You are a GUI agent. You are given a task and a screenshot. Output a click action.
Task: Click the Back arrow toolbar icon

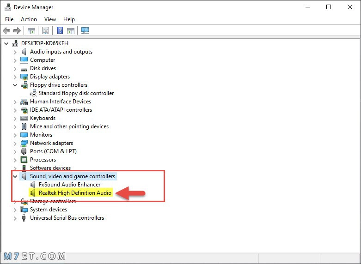(6, 30)
